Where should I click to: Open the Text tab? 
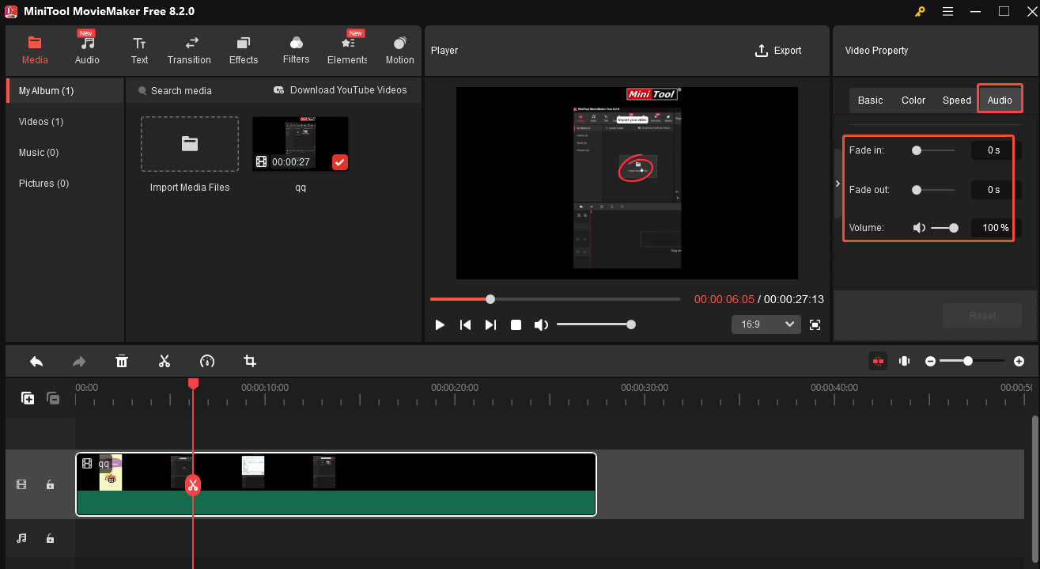point(139,50)
